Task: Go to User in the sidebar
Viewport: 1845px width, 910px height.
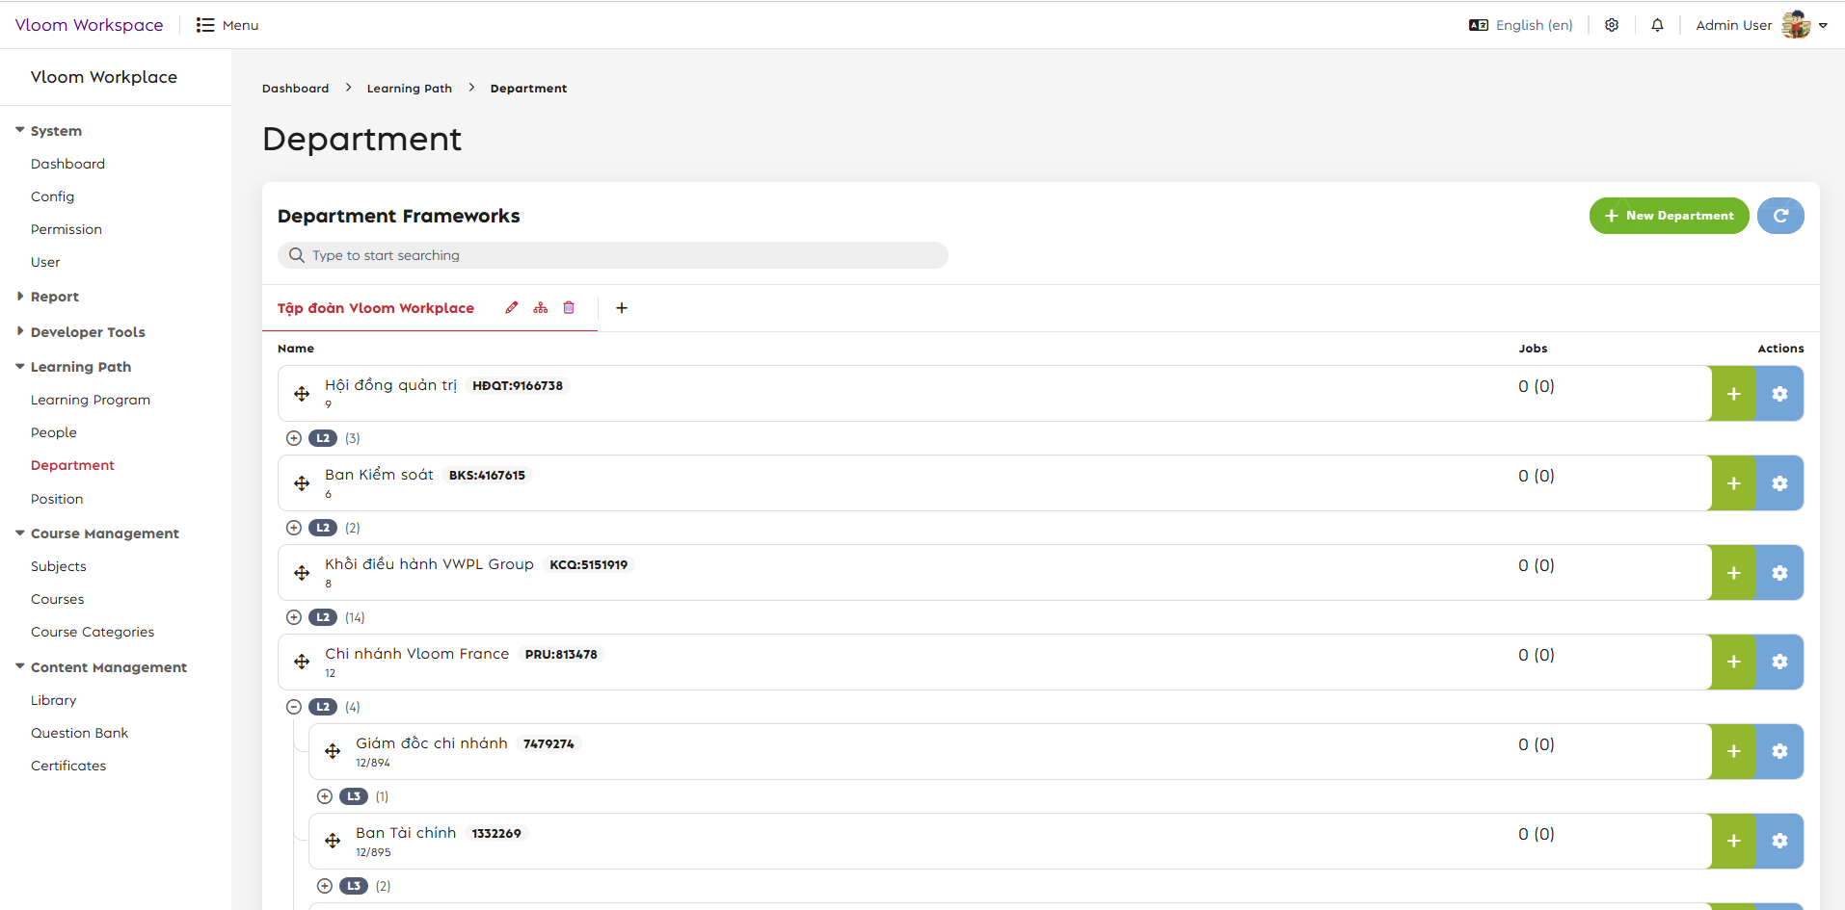Action: (45, 262)
